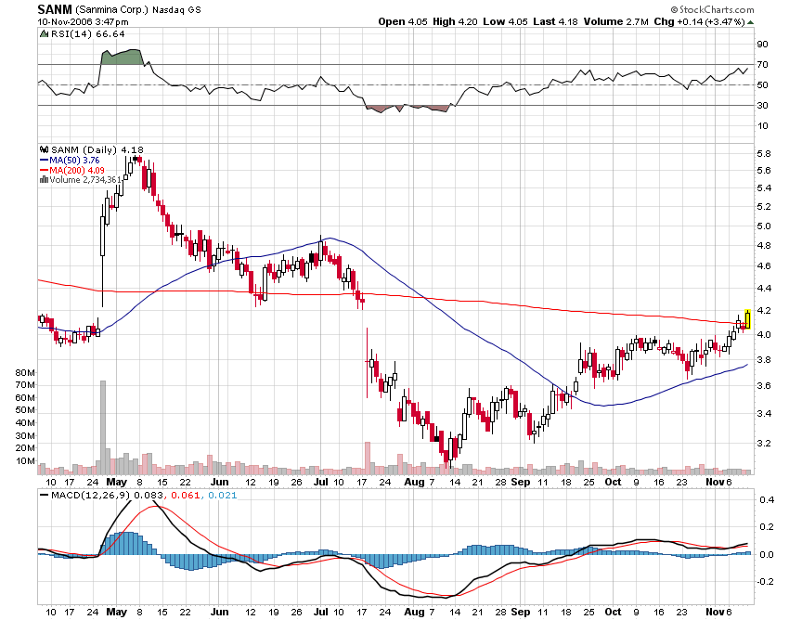The width and height of the screenshot is (789, 620).
Task: Click the 50M volume axis label
Action: (x=25, y=410)
